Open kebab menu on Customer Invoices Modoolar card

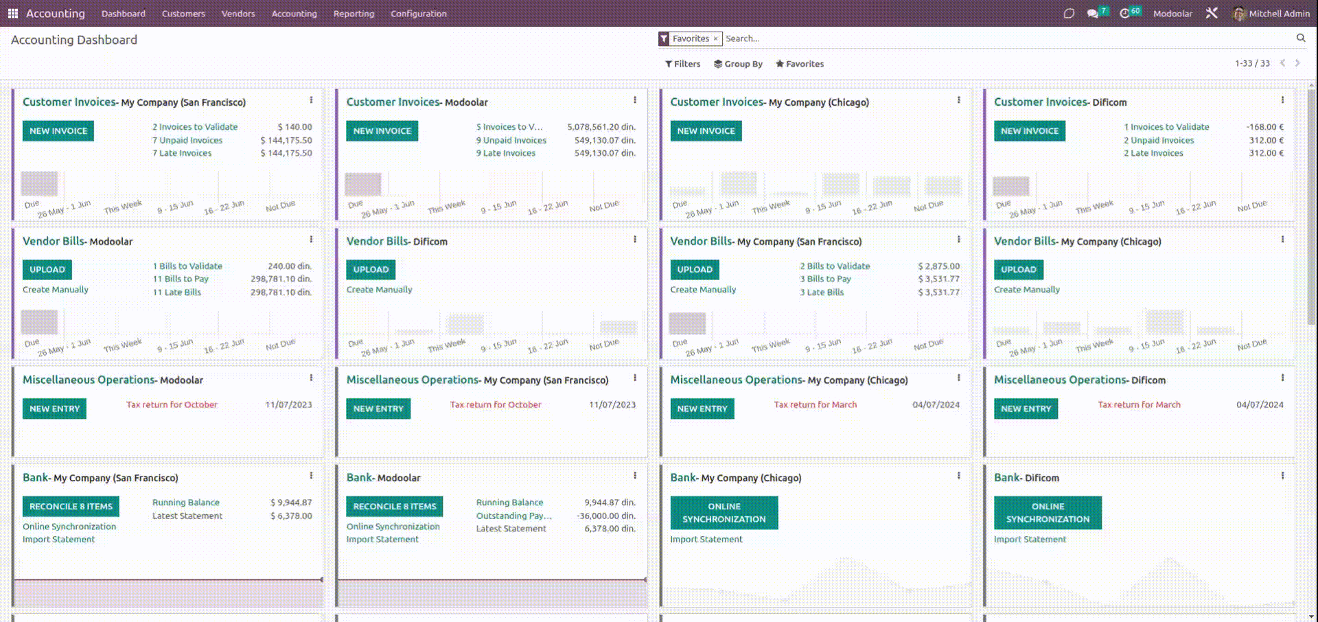click(635, 100)
